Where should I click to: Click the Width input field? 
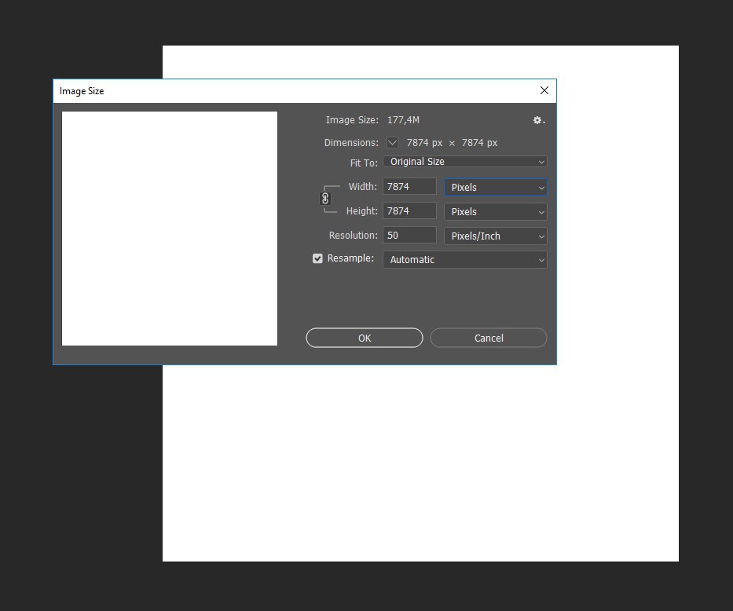click(409, 186)
